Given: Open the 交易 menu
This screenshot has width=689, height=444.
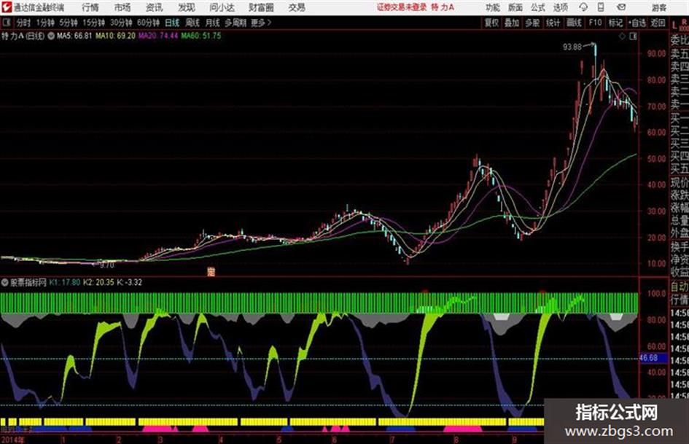Looking at the screenshot, I should click(297, 7).
